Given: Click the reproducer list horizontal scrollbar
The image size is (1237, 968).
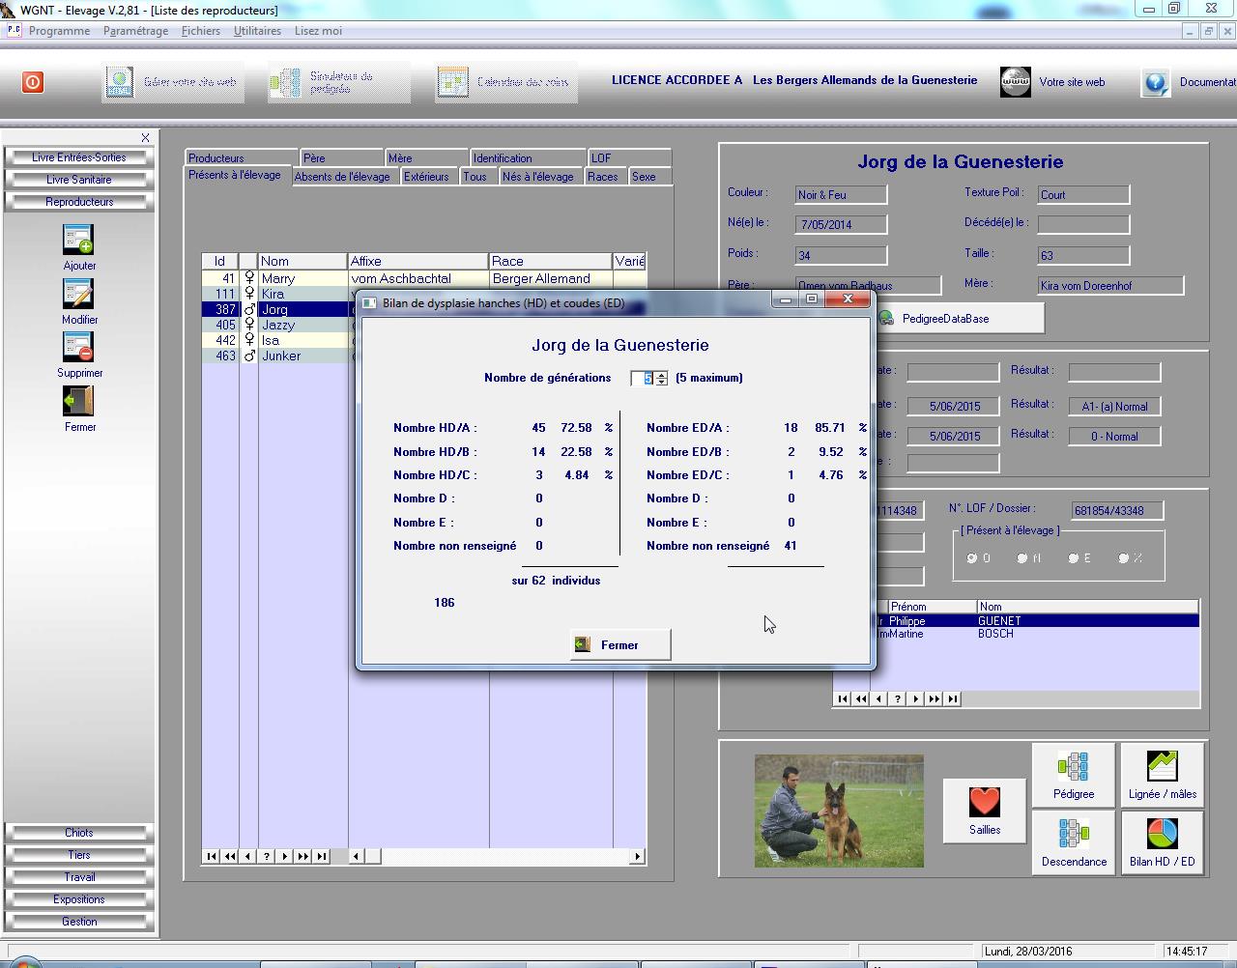Looking at the screenshot, I should click(498, 856).
